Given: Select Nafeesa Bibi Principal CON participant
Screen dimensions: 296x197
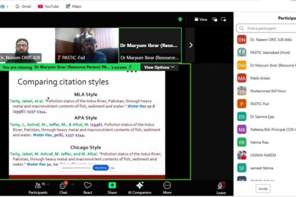Looking at the screenshot, I should [x=266, y=130].
